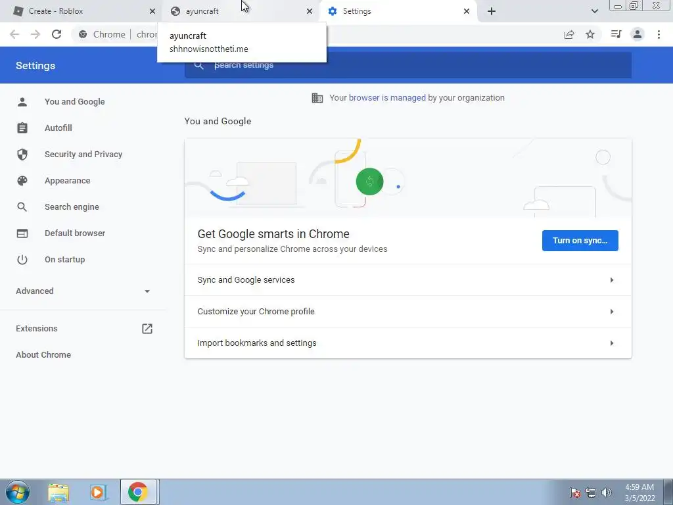Open File Explorer from the taskbar
The width and height of the screenshot is (673, 505).
(58, 493)
